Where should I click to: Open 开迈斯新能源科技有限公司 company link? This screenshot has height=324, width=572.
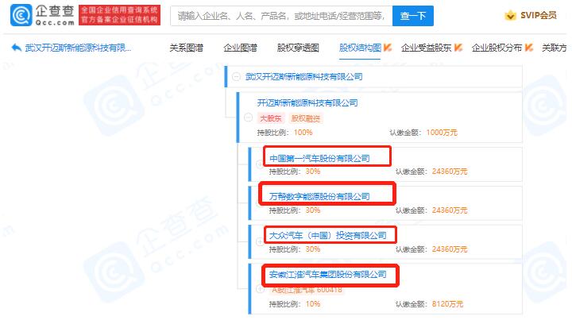[307, 102]
